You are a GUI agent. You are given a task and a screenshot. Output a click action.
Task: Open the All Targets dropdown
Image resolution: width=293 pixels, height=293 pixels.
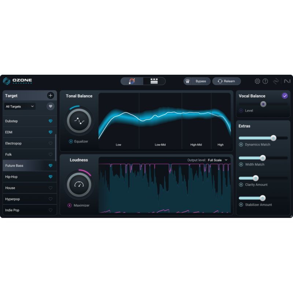(19, 106)
